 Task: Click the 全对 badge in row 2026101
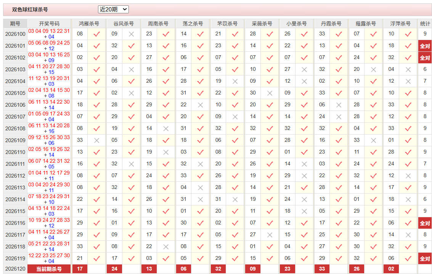pos(425,46)
